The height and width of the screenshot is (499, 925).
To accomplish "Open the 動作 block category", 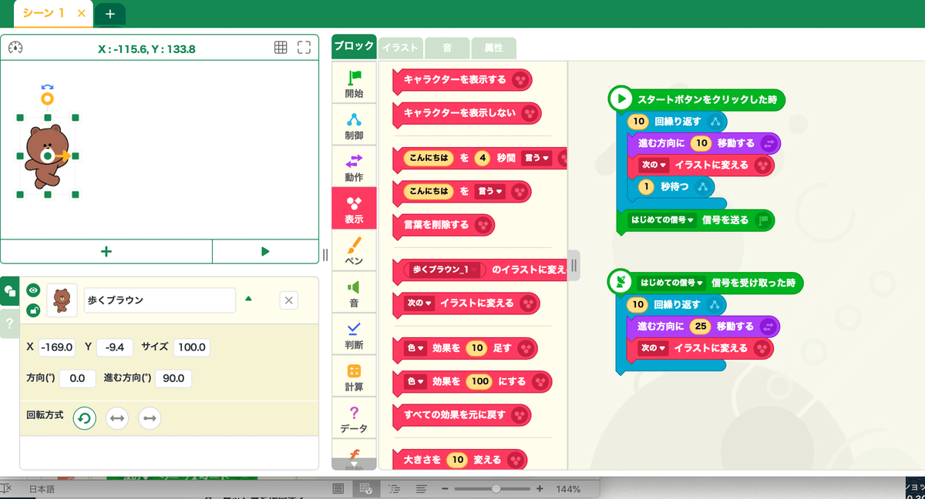I will [x=354, y=166].
